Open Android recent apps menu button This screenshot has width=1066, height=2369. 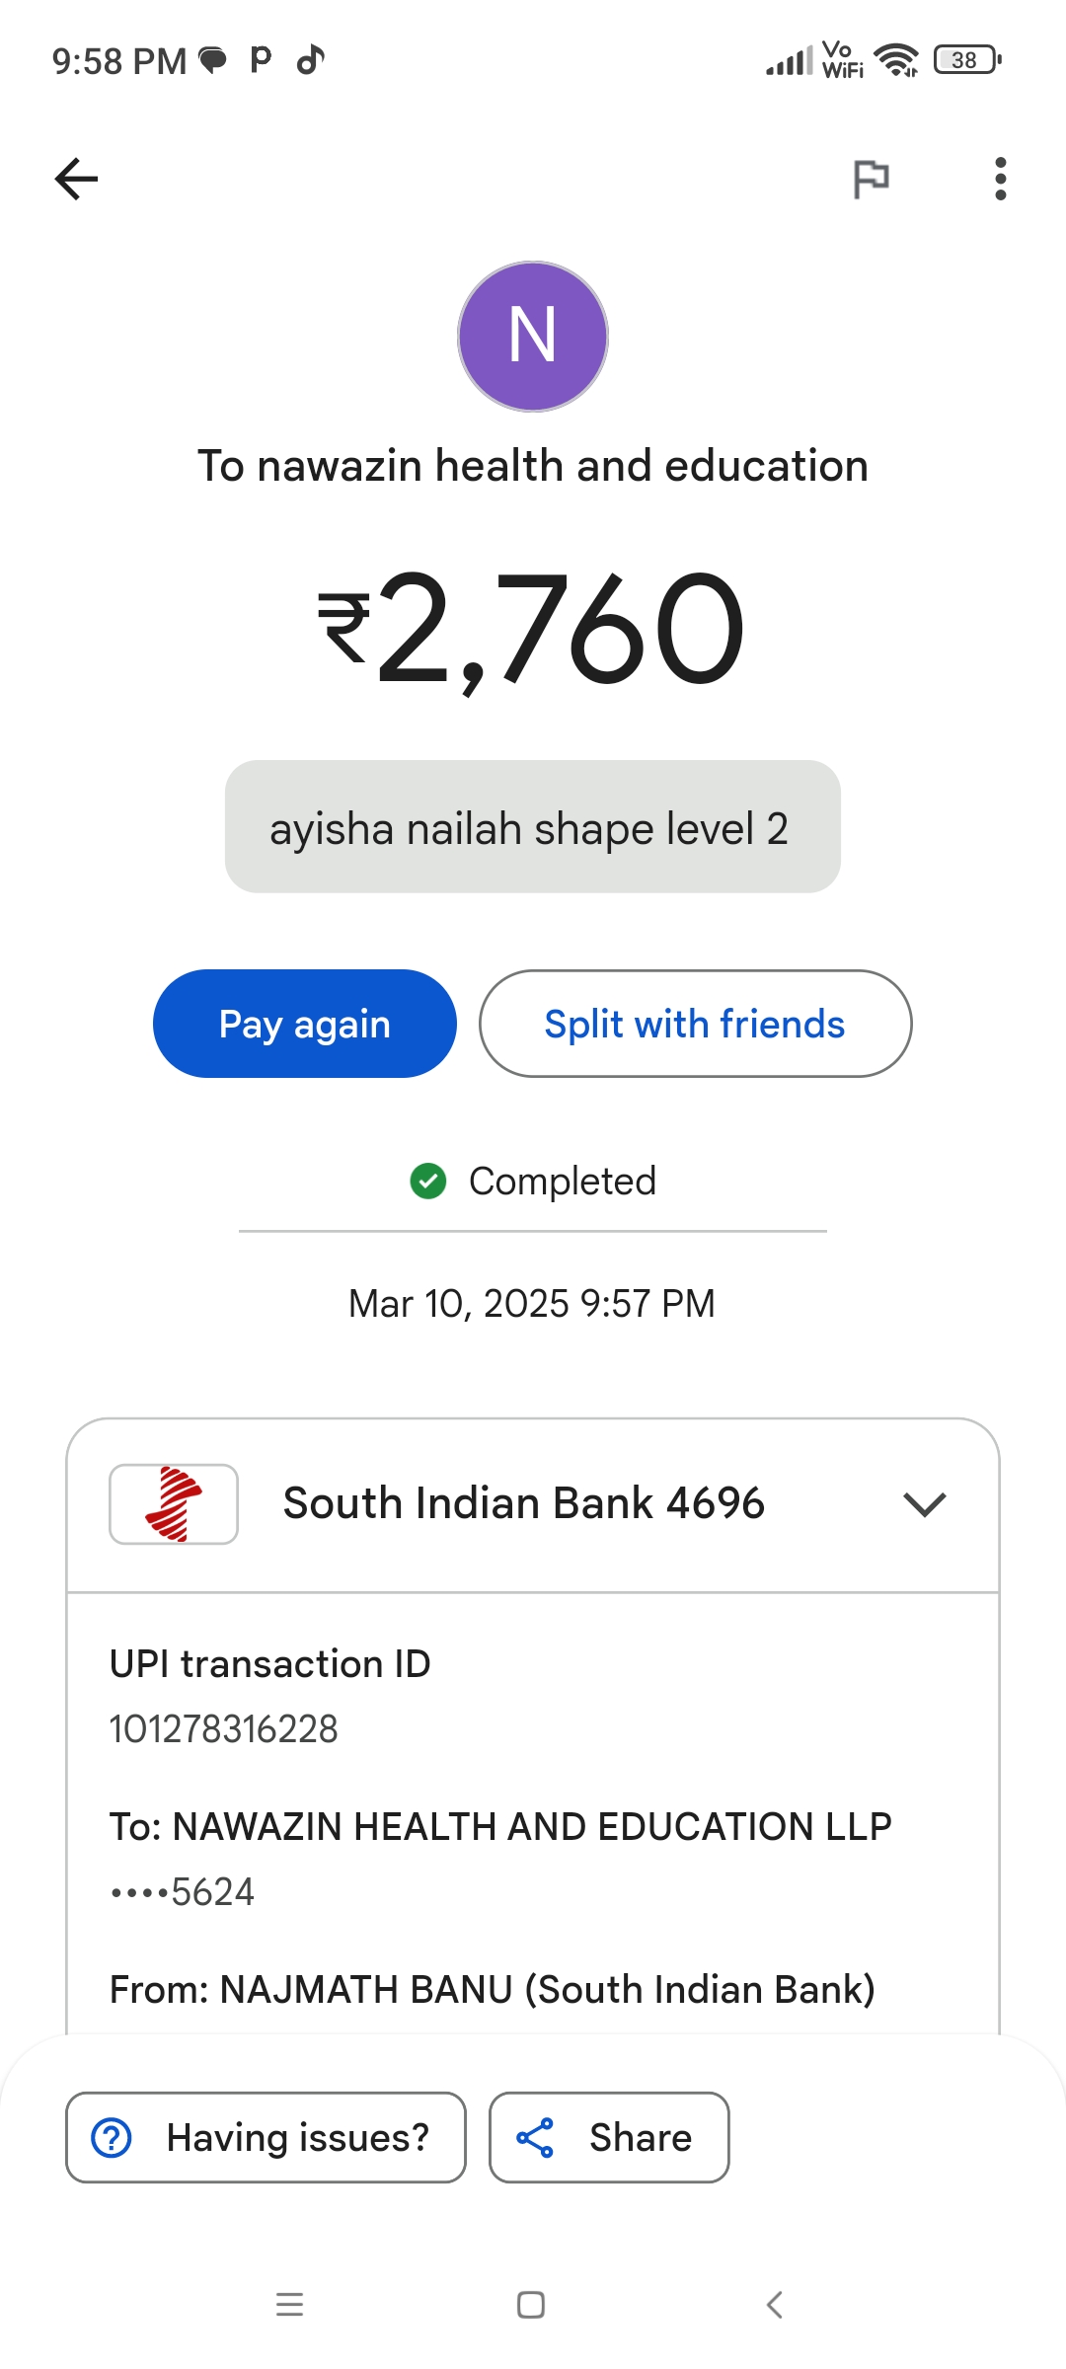(x=289, y=2304)
